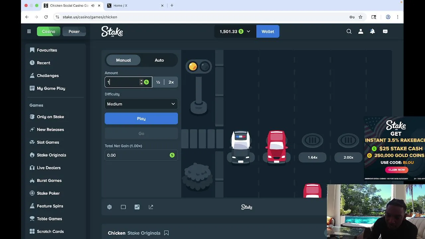Switch to Poker mode
425x239 pixels.
[74, 32]
